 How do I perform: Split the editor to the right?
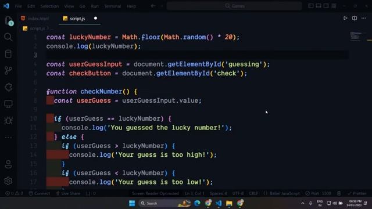pos(355,18)
